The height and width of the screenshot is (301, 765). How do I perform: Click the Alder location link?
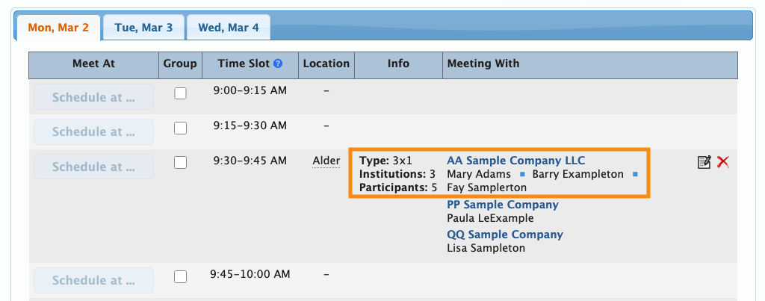click(x=326, y=161)
